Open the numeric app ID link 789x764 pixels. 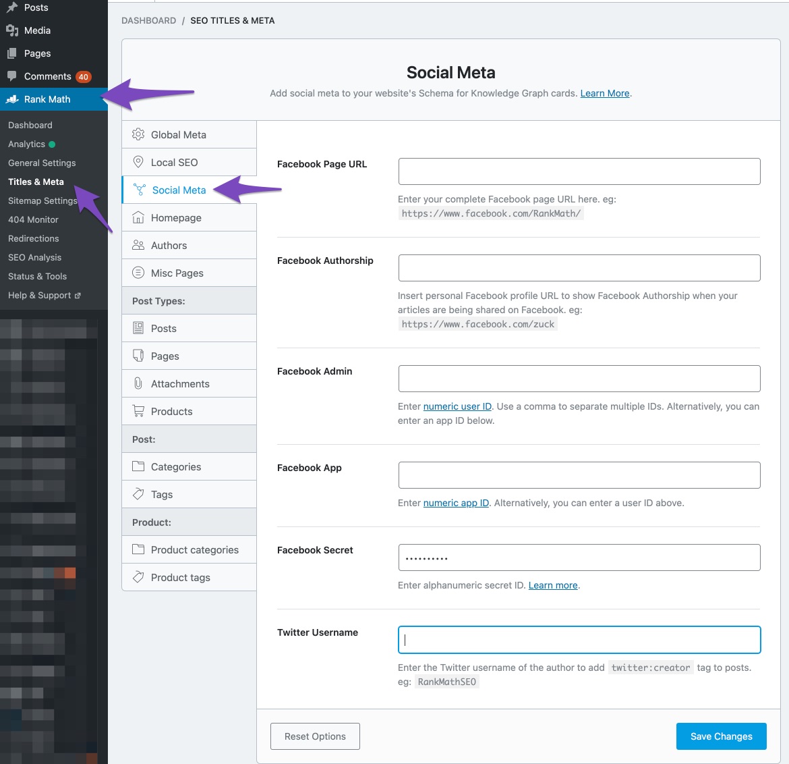(x=456, y=503)
